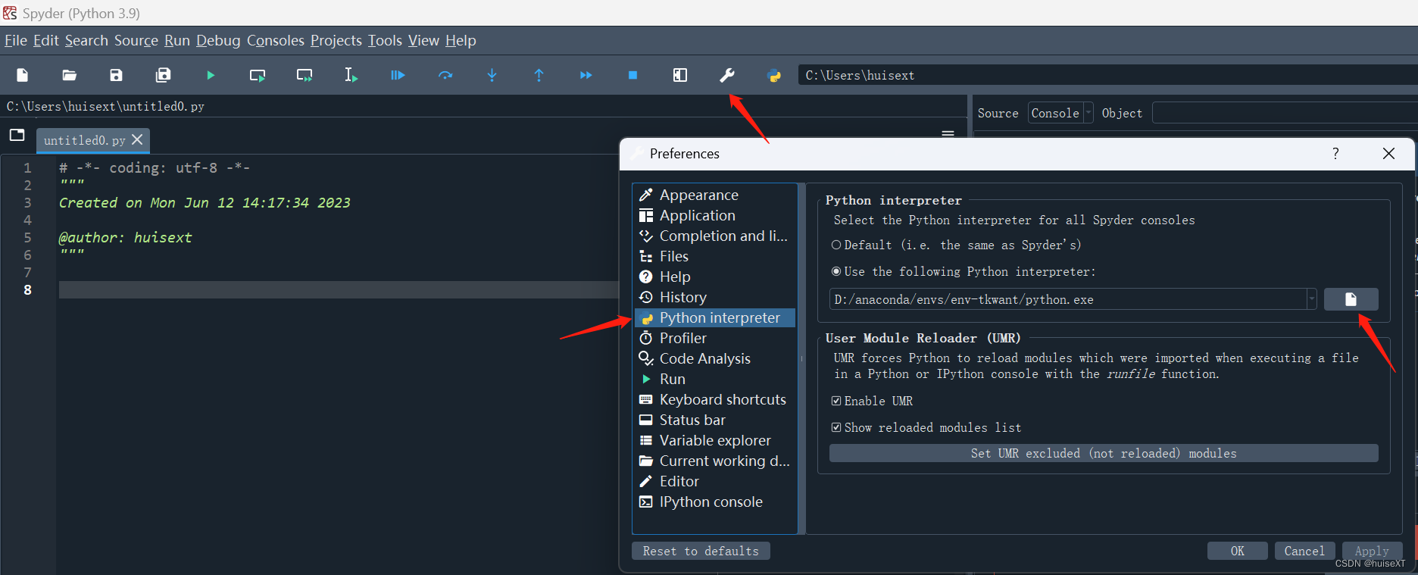
Task: Open the Search menu
Action: (x=86, y=40)
